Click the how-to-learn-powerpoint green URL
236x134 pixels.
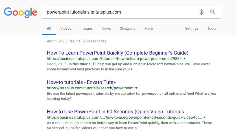tap(114, 59)
